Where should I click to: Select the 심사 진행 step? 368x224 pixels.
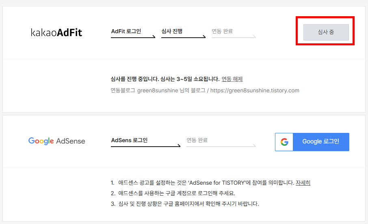(x=183, y=33)
